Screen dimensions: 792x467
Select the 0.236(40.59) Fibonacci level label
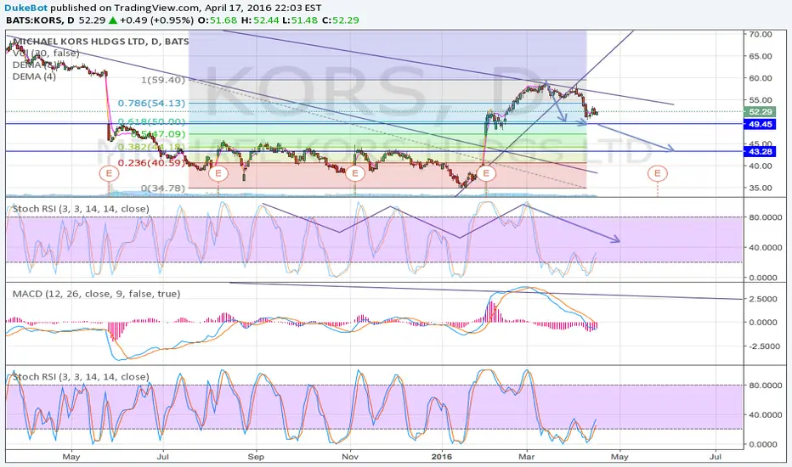pos(151,162)
